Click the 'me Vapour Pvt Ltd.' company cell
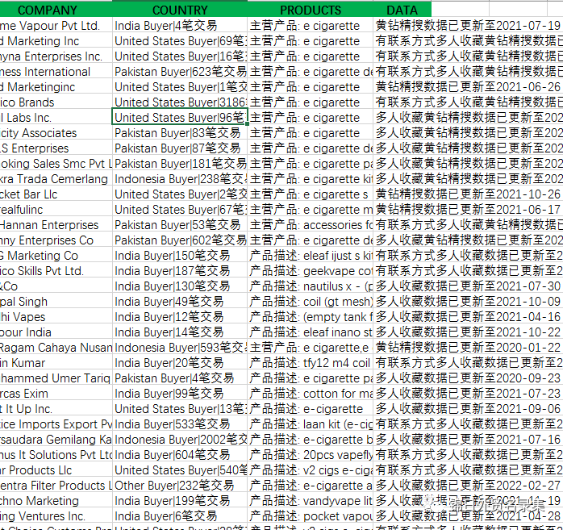563x530 pixels. tap(56, 26)
